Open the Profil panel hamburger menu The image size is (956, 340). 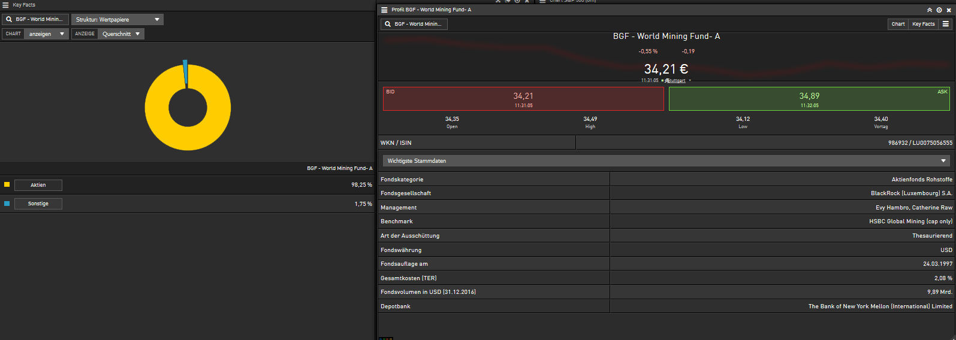point(384,10)
